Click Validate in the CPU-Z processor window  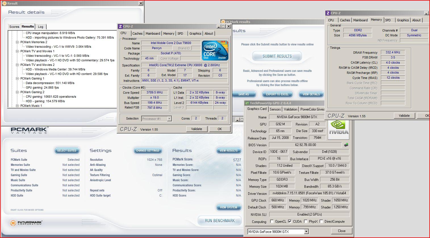point(197,129)
